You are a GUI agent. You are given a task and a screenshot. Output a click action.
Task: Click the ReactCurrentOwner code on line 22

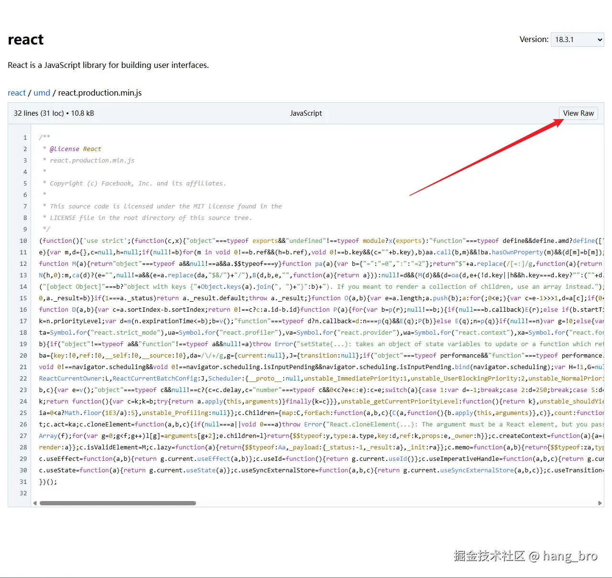coord(70,379)
